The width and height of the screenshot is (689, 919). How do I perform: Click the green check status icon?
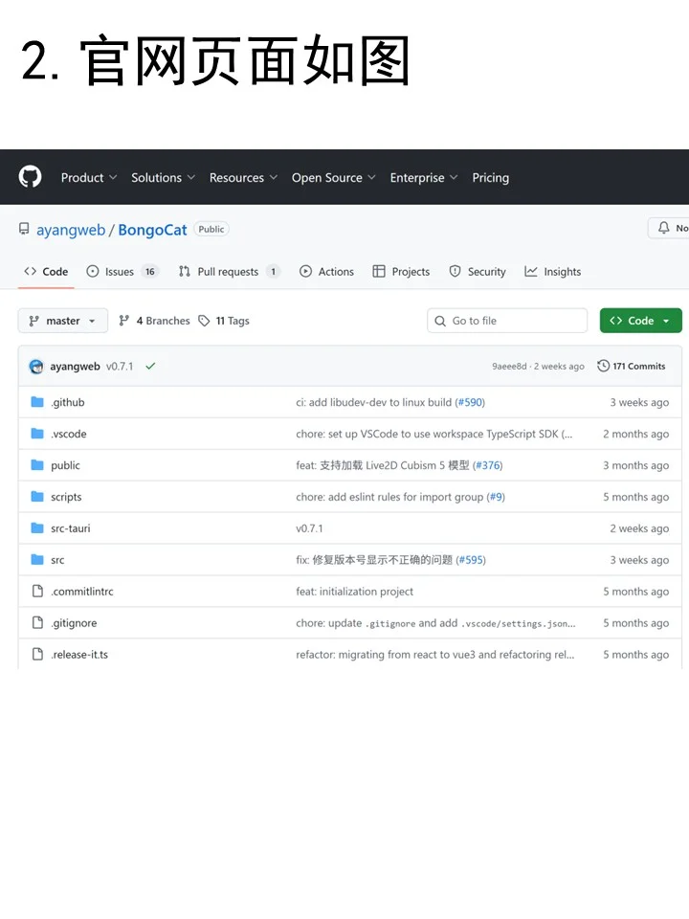coord(150,366)
